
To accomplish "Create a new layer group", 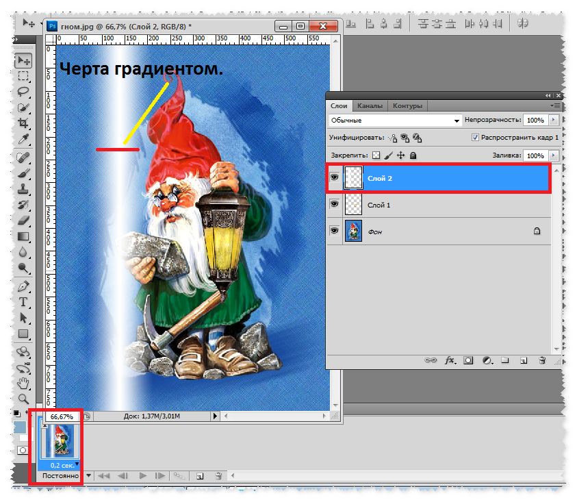I will coord(505,360).
